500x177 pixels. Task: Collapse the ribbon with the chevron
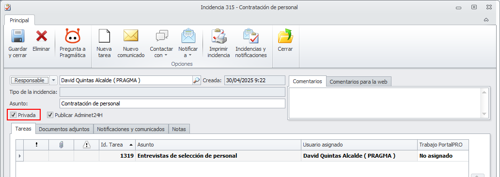point(486,20)
